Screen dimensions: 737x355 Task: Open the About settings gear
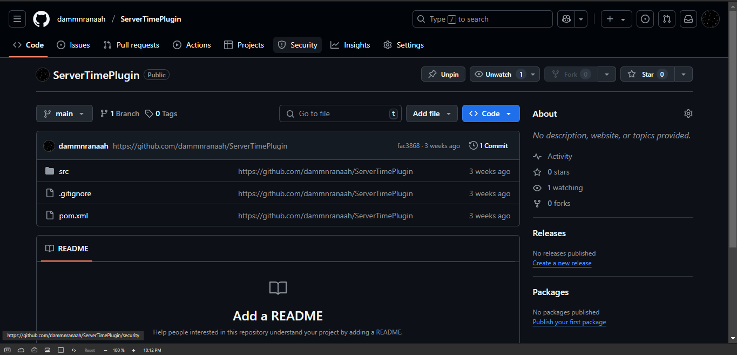coord(688,113)
